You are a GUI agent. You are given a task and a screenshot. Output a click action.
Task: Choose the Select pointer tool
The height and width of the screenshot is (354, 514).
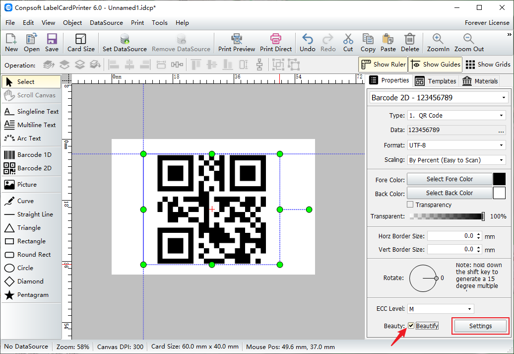tap(31, 82)
